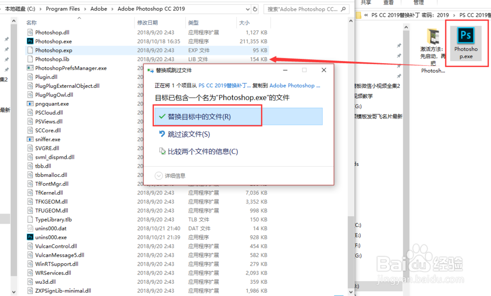Open the 查看 menu tab
The height and width of the screenshot is (296, 491).
[388, 2]
